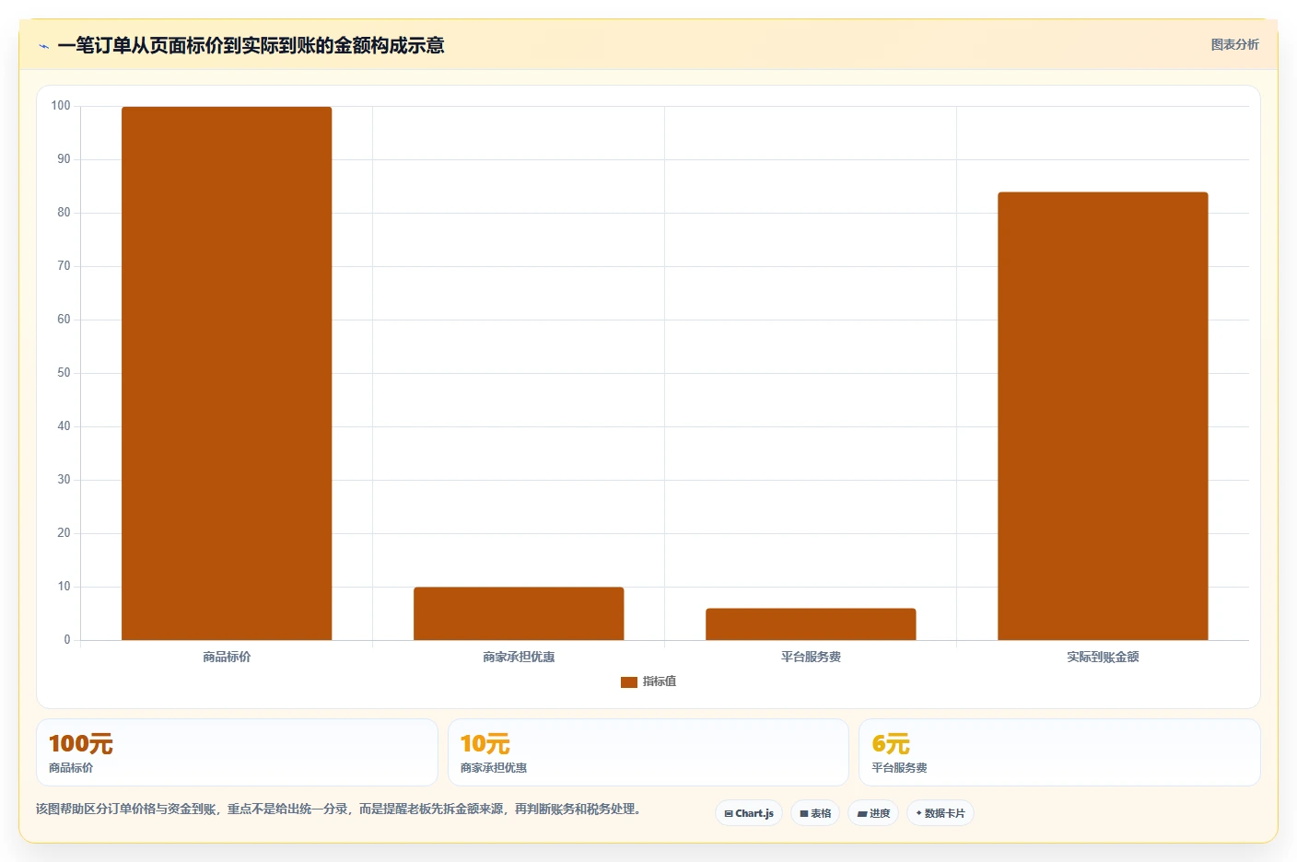
Task: Select the 实际到账金额 bar in the chart
Action: [x=1103, y=416]
